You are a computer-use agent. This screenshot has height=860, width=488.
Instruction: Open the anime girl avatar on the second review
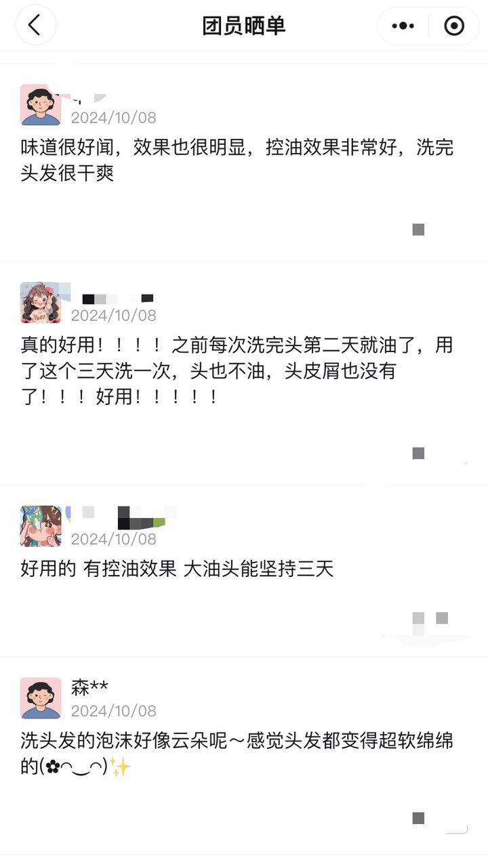(x=41, y=303)
